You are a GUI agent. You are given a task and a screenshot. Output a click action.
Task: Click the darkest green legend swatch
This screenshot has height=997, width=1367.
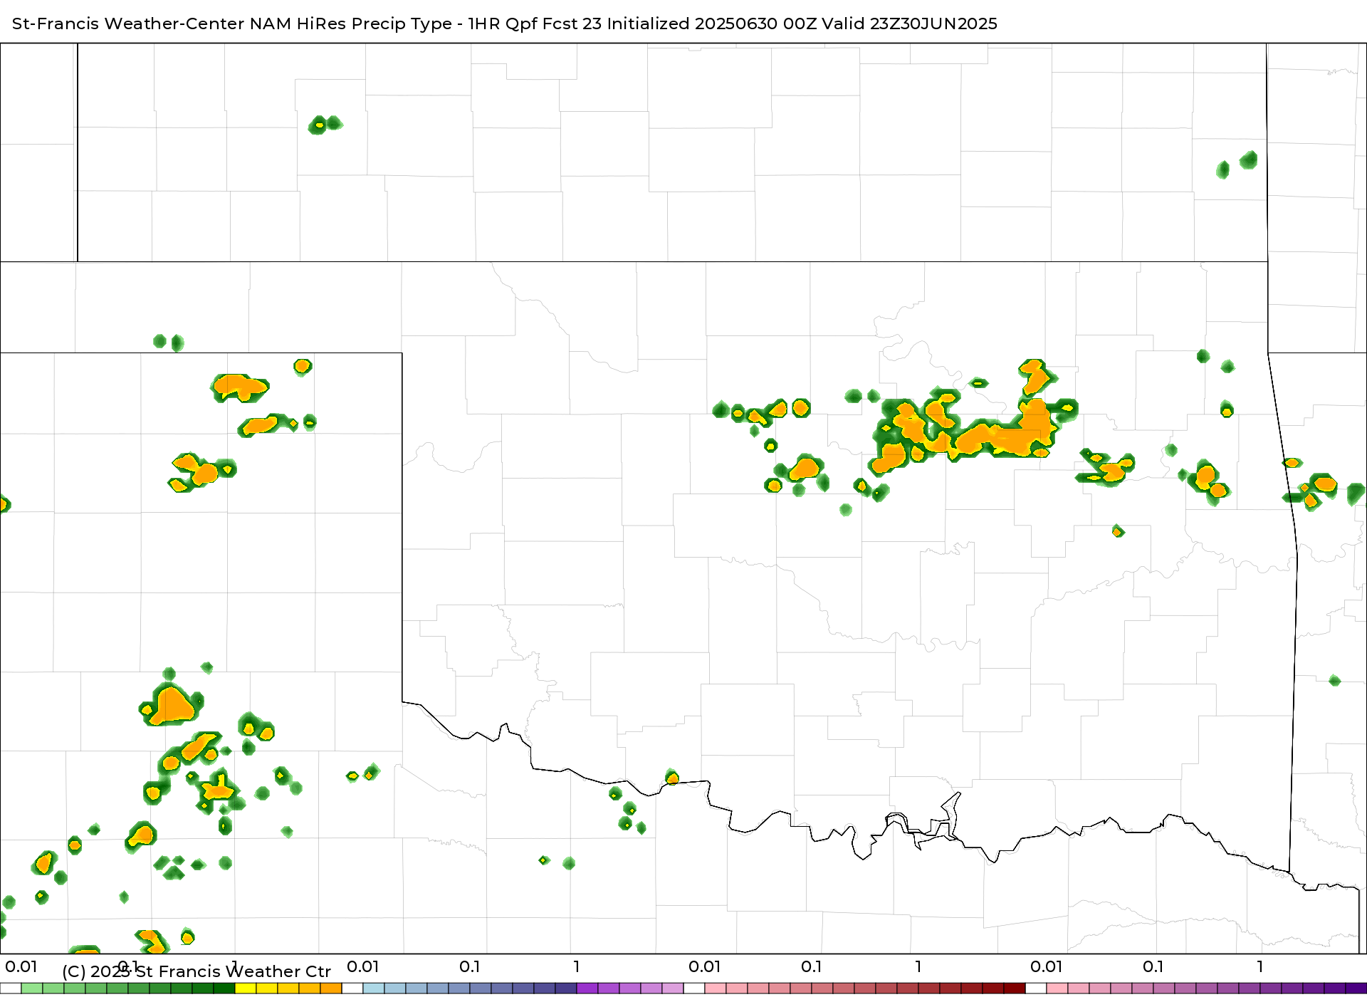click(224, 988)
